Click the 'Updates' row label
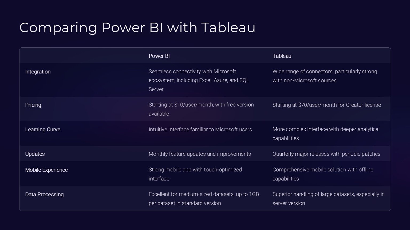 [x=35, y=154]
